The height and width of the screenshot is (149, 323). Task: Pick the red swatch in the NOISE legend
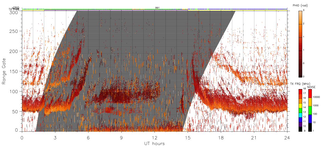310,94
